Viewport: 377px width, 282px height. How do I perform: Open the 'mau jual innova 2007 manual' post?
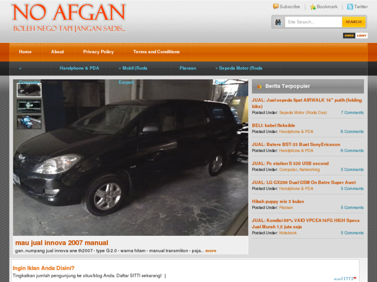tap(62, 243)
